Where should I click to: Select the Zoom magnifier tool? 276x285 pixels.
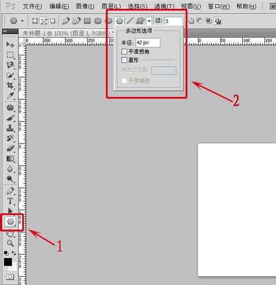pos(10,243)
